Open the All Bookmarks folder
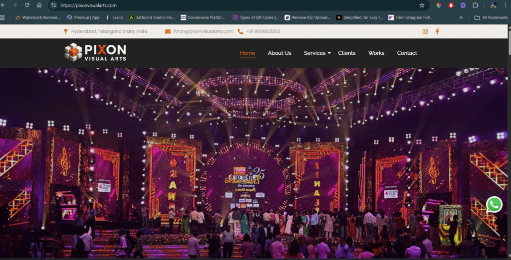This screenshot has width=511, height=260. click(x=491, y=17)
